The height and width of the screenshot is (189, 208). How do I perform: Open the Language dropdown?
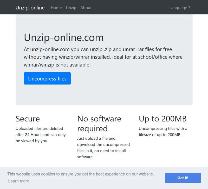(x=179, y=8)
